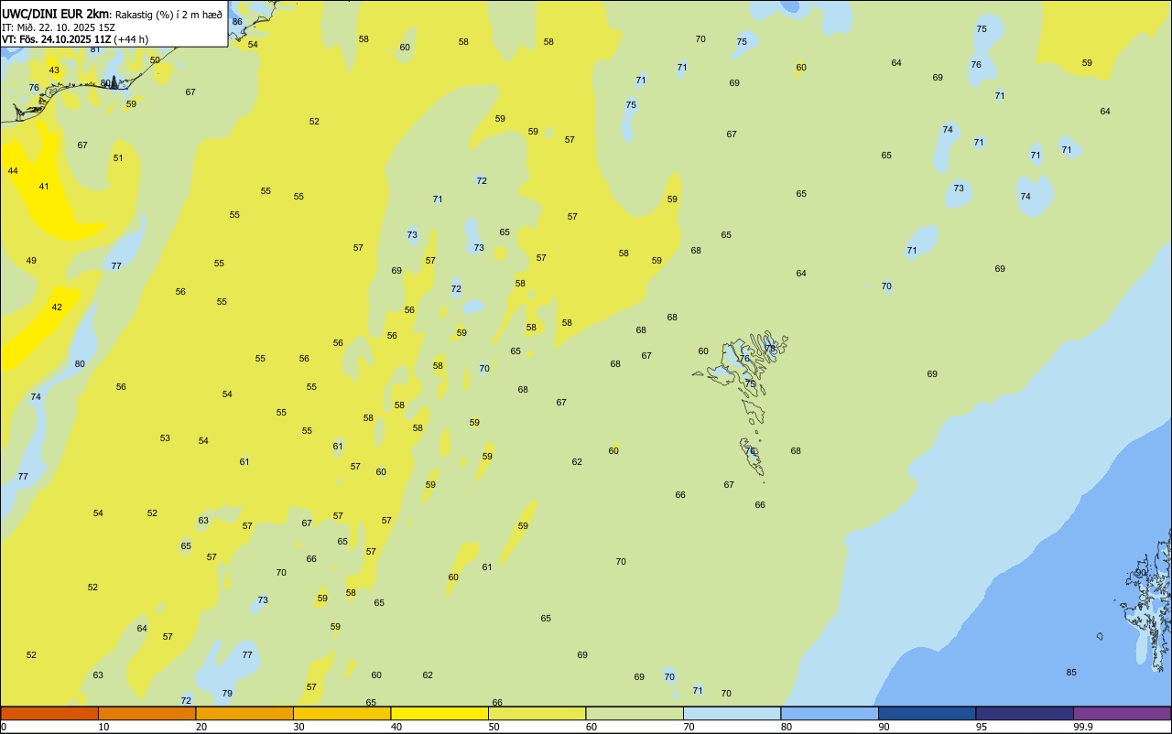1172x734 pixels.
Task: Select the 80–90 medium blue legend swatch
Action: pos(830,713)
